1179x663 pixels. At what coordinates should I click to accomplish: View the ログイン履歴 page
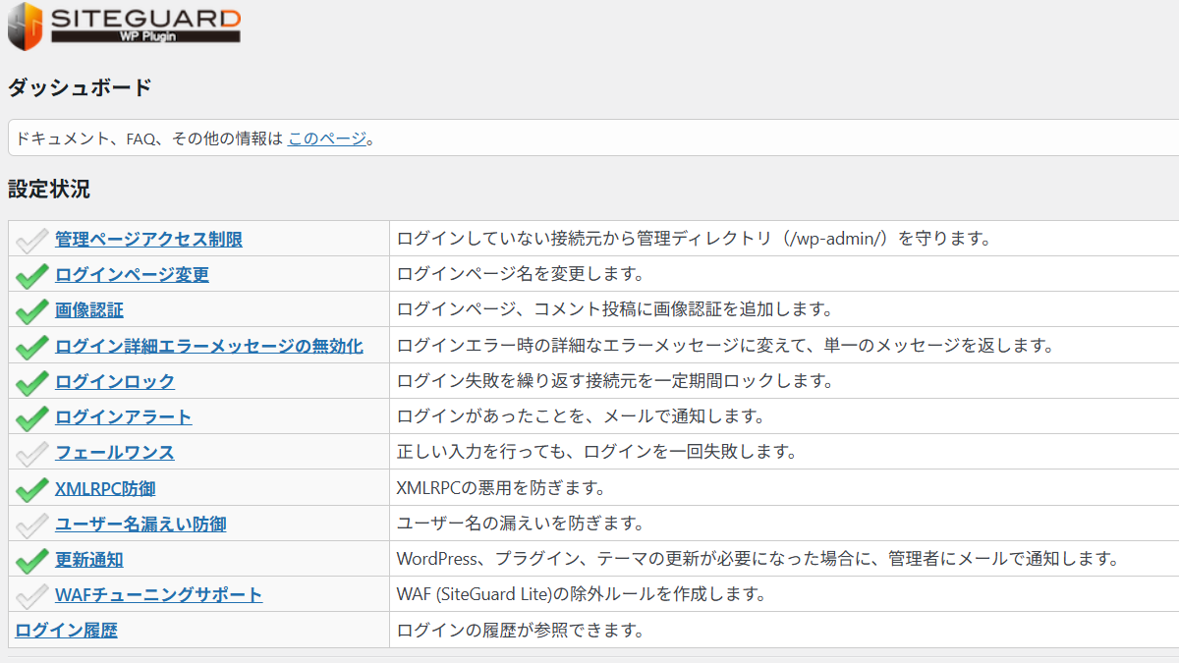[66, 630]
